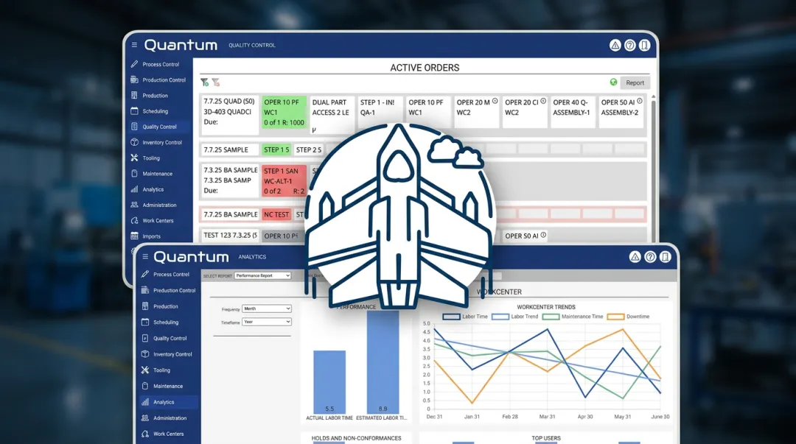Click Analytics chart icon in Quality Control sidebar

[x=134, y=189]
